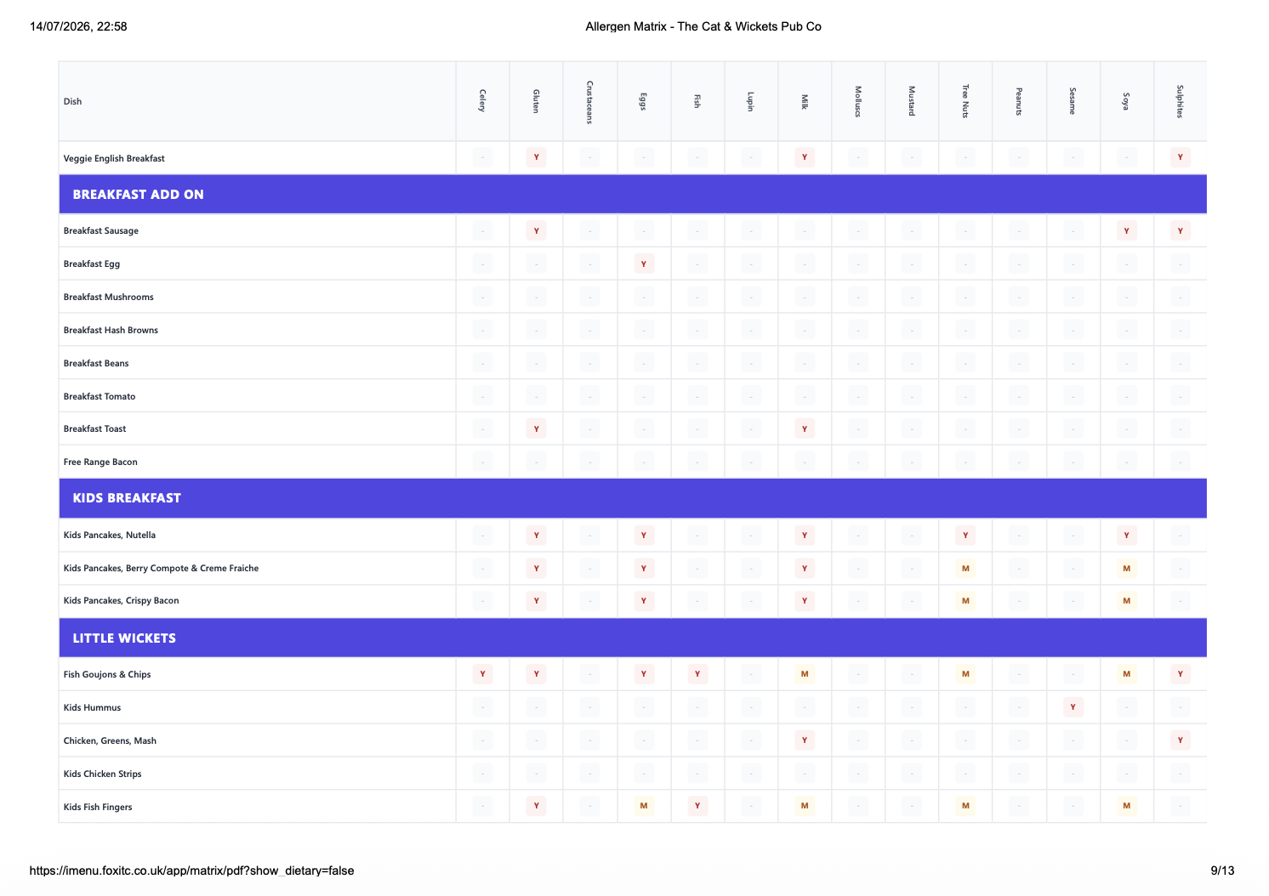Click the Fish column header
Viewport: 1269px width, 896px height.
click(697, 101)
